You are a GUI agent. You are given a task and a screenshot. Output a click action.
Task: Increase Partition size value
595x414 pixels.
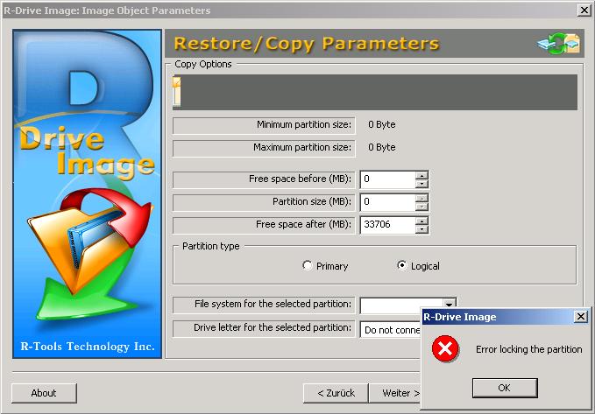(422, 198)
